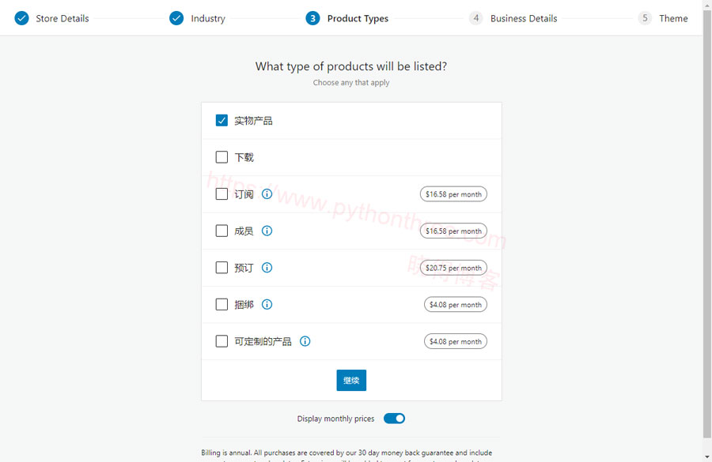The height and width of the screenshot is (462, 712).
Task: Open the info tooltip next to 订阅
Action: click(x=267, y=193)
